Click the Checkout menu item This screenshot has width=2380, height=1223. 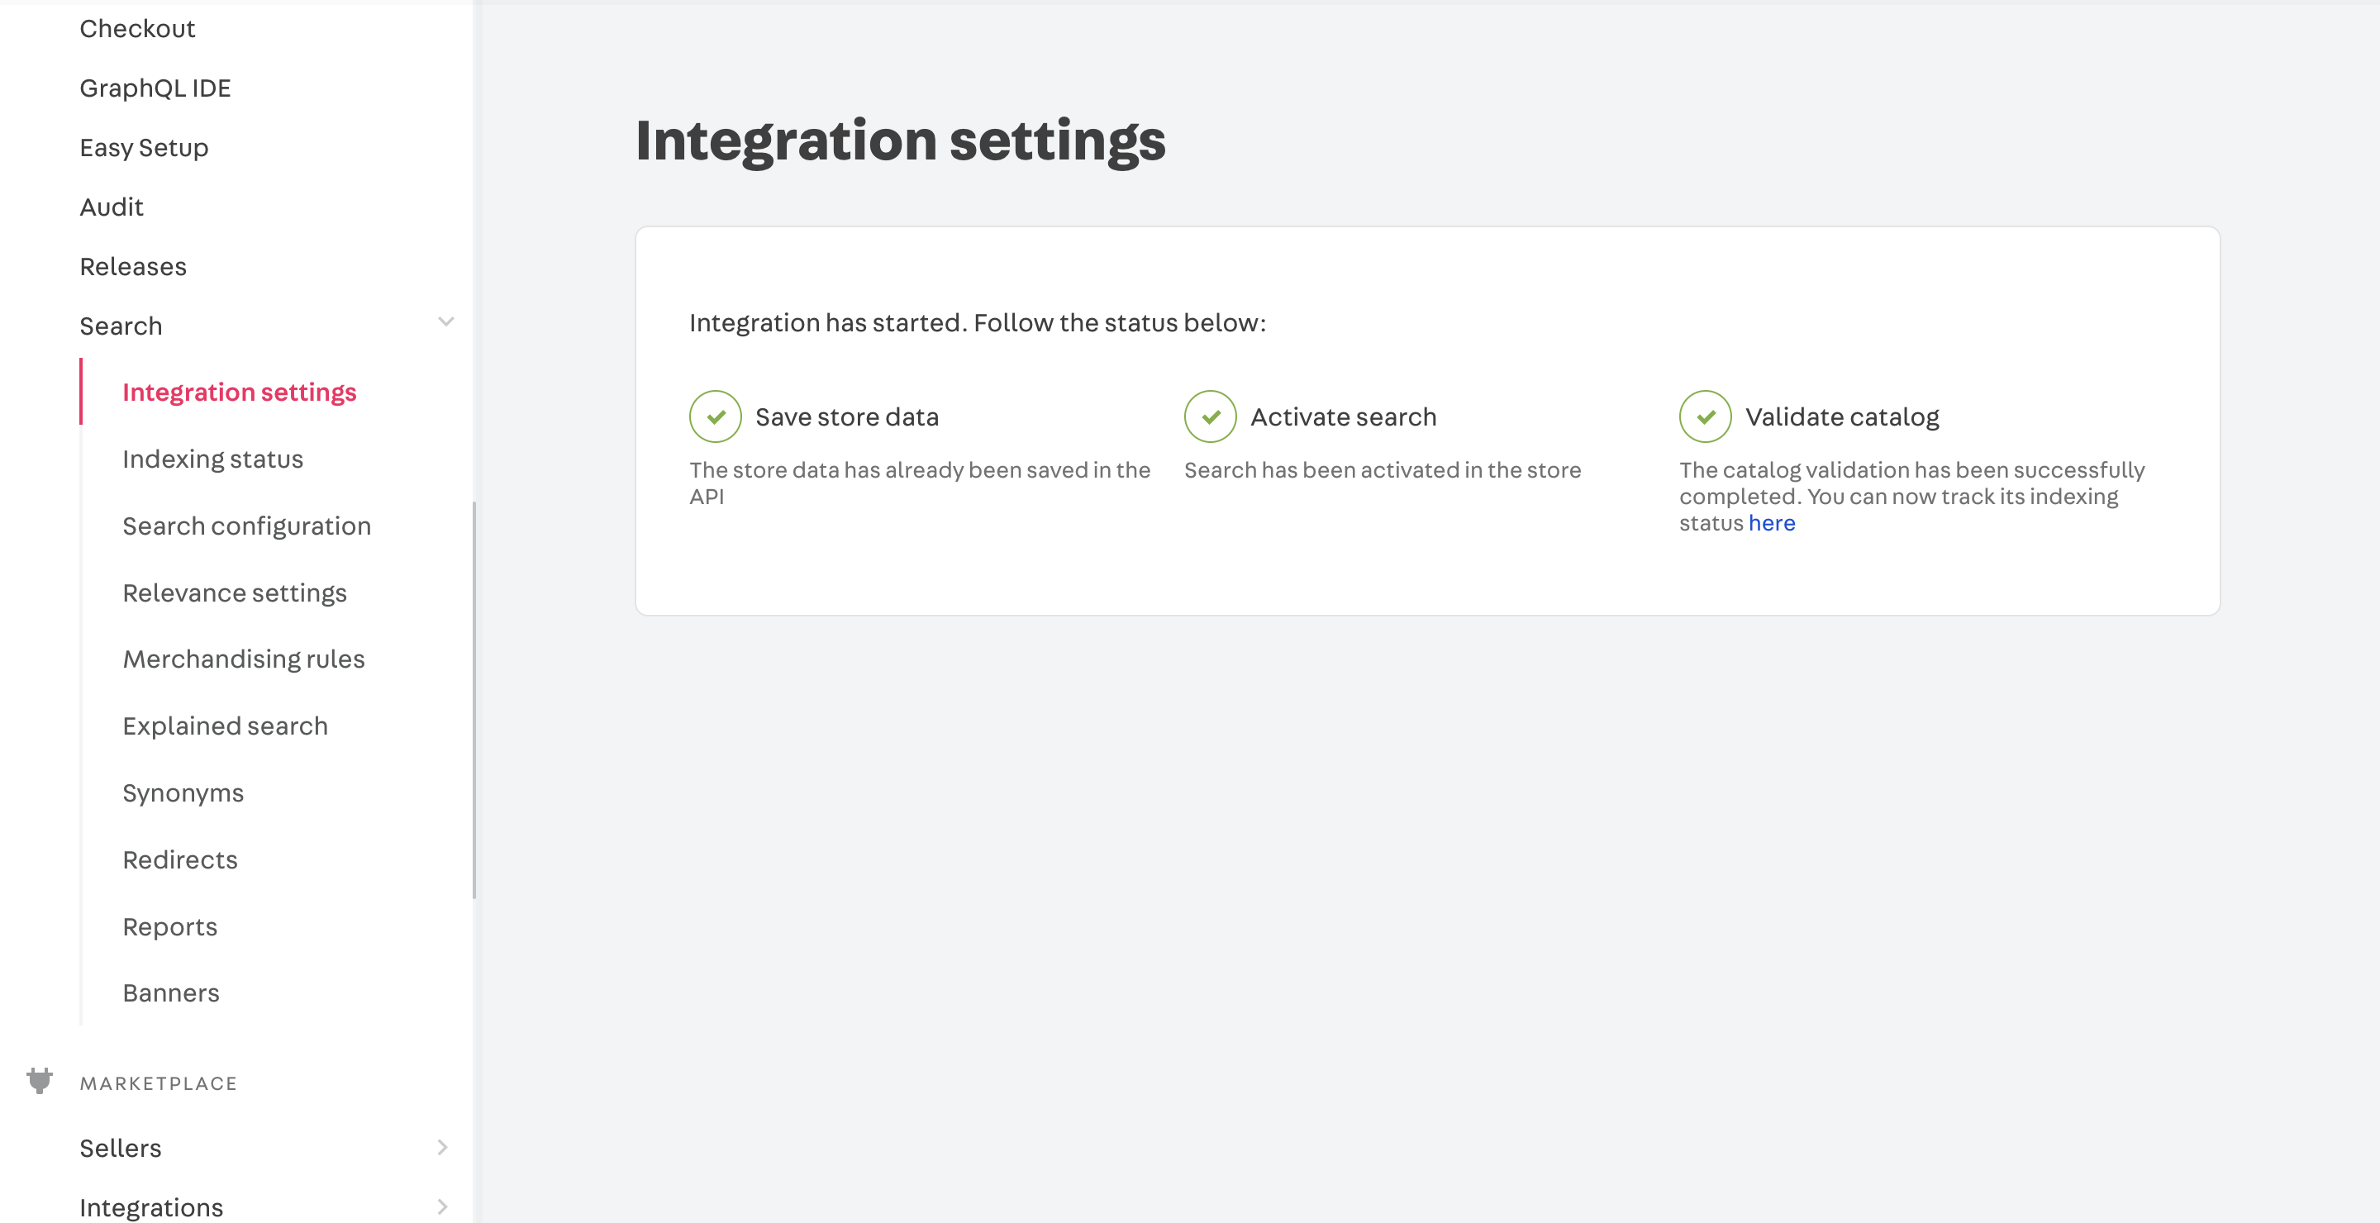(x=137, y=28)
